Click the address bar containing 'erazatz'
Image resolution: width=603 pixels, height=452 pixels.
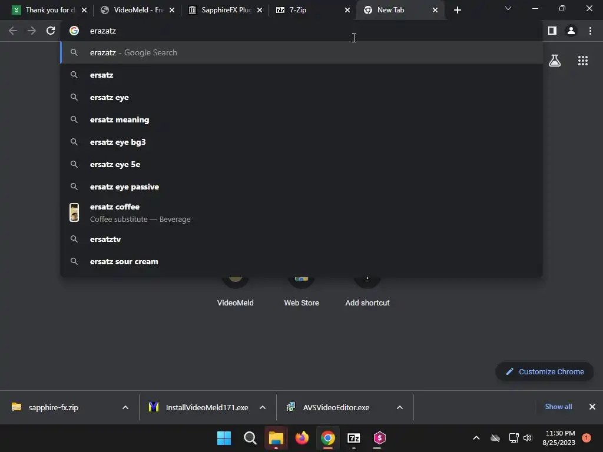pos(302,31)
